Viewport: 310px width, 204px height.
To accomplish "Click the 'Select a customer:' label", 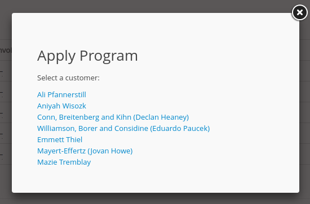I will [68, 78].
